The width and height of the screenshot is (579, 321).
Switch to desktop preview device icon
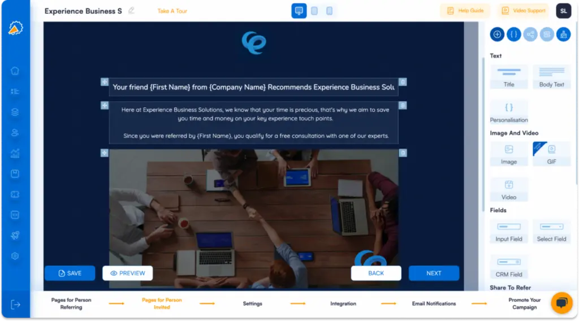coord(299,11)
